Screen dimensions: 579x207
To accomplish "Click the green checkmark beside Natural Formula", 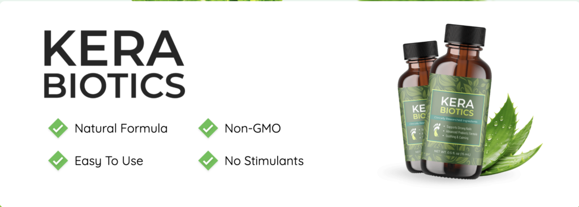I will (x=58, y=128).
